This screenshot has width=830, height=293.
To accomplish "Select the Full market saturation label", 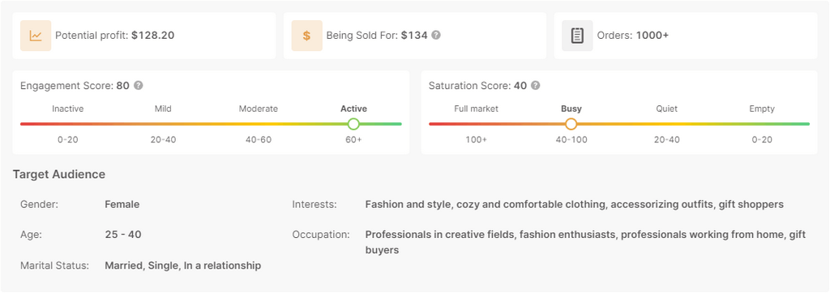I will tap(477, 109).
